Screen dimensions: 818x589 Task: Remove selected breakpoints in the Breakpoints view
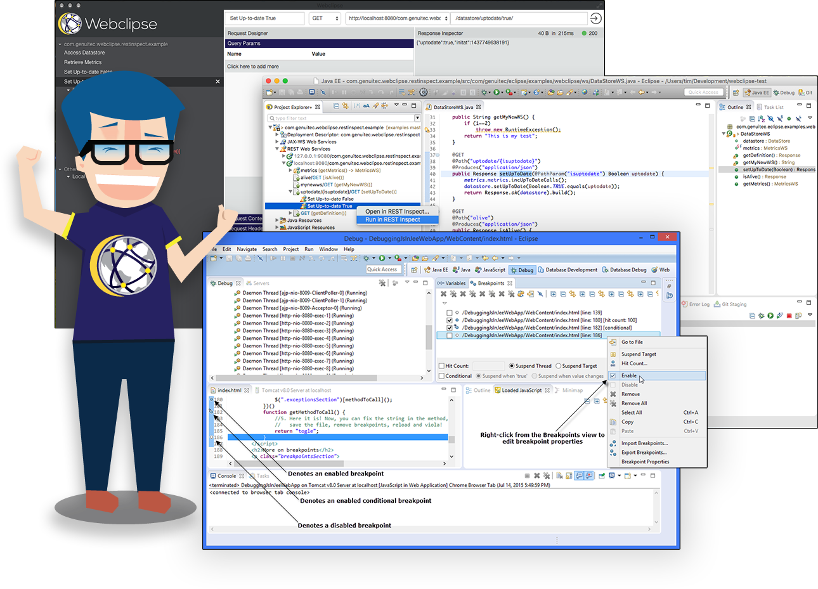point(443,294)
